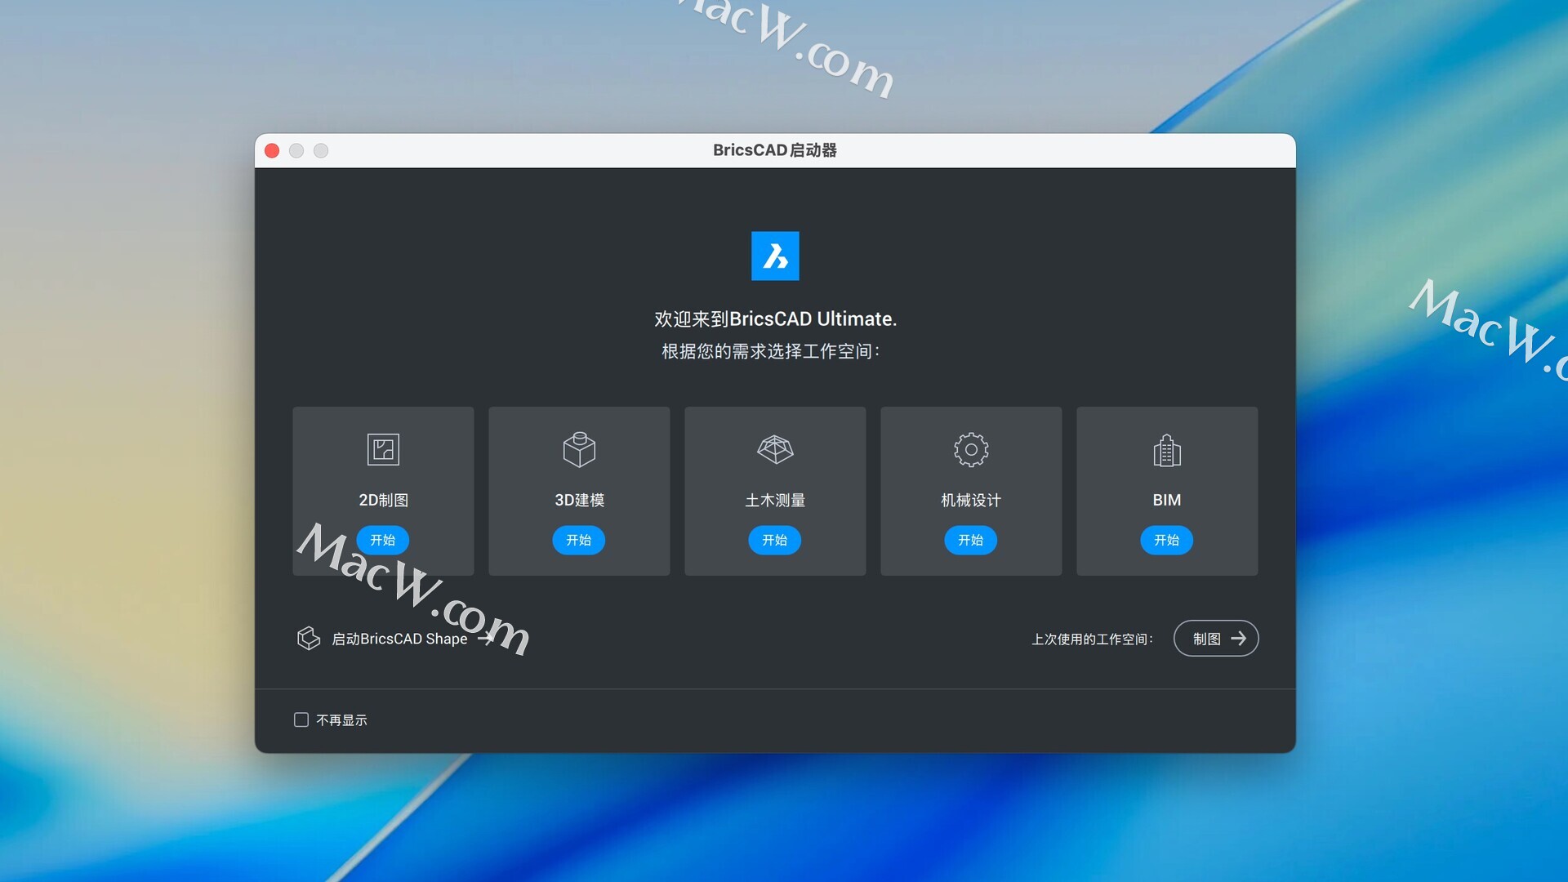1568x882 pixels.
Task: Open 启动BricsCAD Shape link
Action: (399, 639)
